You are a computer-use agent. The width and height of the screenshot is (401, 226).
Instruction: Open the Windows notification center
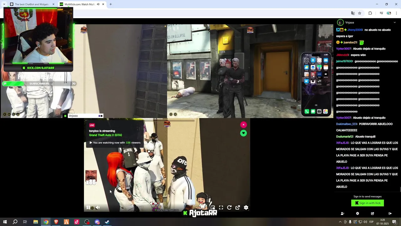coord(394,222)
